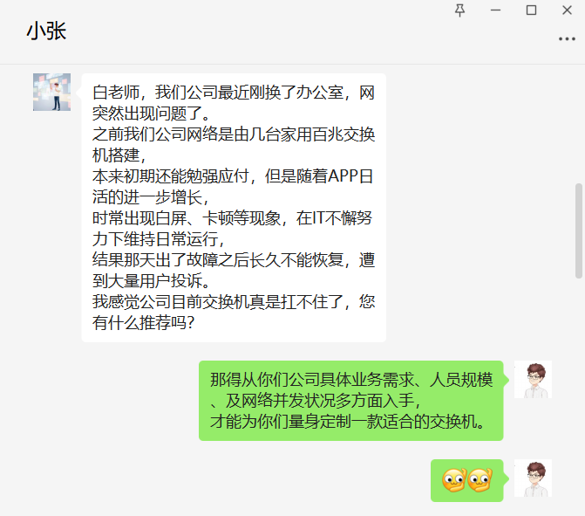Screen dimensions: 585x516
Task: Click the first emoji in the emoji message
Action: pyautogui.click(x=454, y=479)
